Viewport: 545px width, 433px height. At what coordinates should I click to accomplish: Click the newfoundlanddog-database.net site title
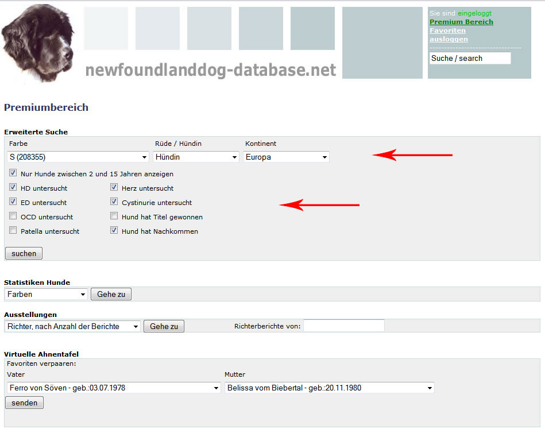point(210,70)
